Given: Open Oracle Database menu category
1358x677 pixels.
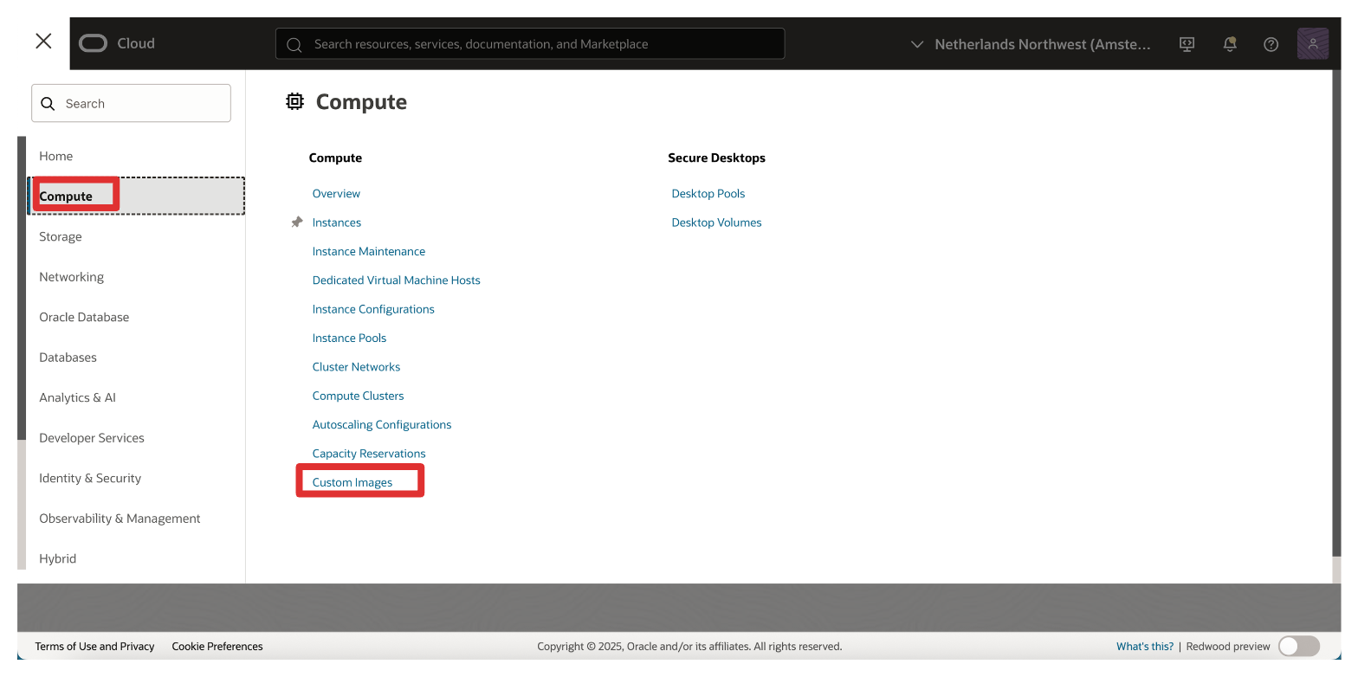Looking at the screenshot, I should click(x=84, y=317).
